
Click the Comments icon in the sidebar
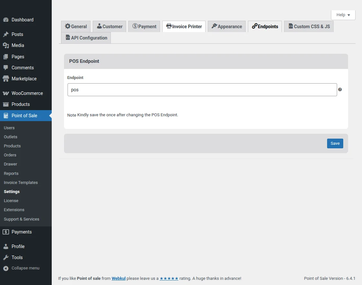[5, 67]
